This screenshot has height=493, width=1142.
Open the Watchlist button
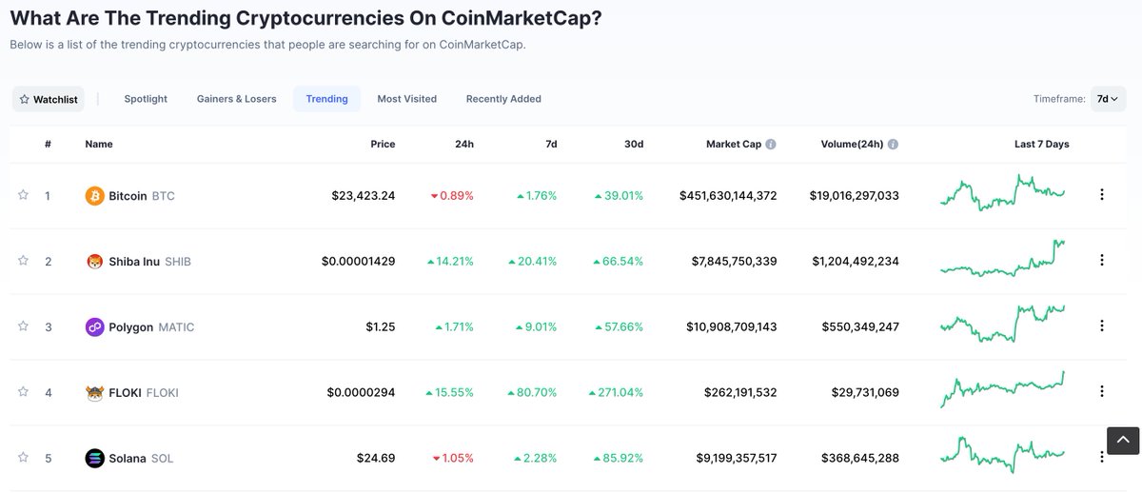(49, 99)
